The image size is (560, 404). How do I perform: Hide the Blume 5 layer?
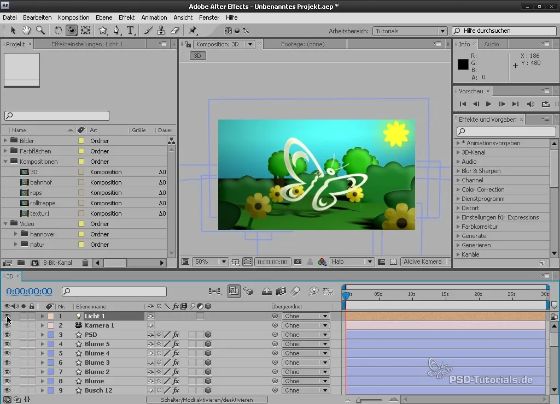(7, 344)
